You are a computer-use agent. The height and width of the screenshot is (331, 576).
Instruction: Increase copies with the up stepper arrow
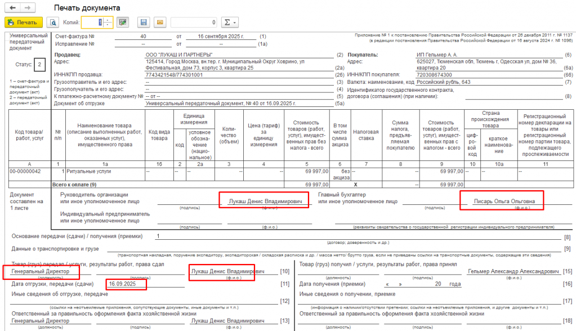[108, 20]
